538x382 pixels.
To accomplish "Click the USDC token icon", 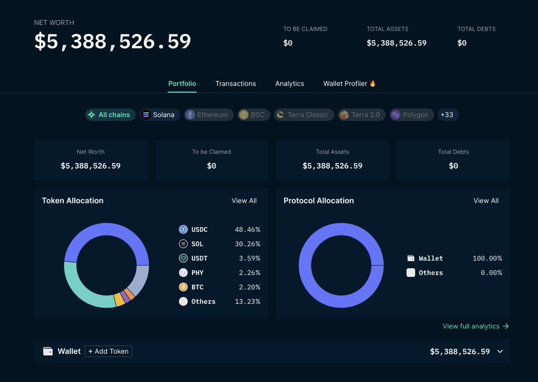I will pyautogui.click(x=184, y=230).
